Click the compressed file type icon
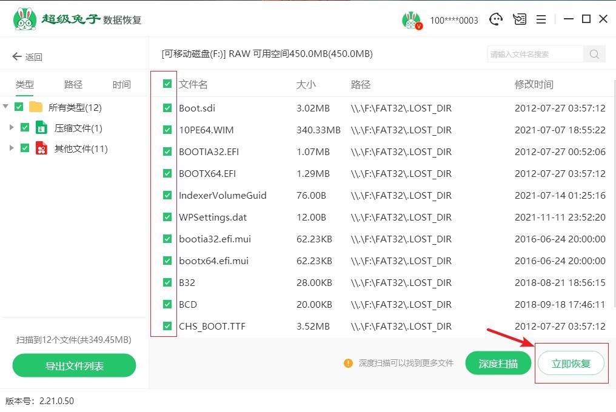 41,127
